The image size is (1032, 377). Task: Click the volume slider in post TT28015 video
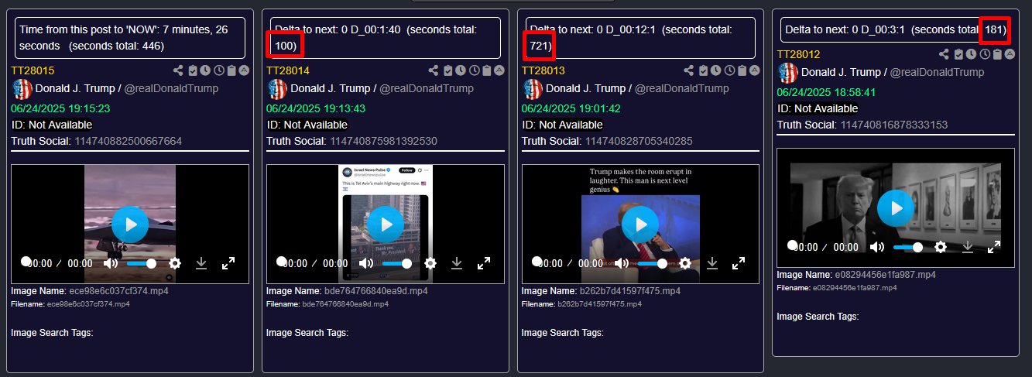coord(142,263)
